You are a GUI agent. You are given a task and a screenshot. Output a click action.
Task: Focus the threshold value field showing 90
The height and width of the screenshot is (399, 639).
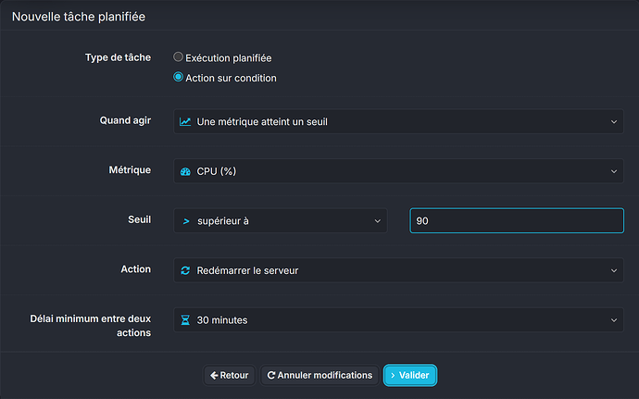pyautogui.click(x=517, y=221)
